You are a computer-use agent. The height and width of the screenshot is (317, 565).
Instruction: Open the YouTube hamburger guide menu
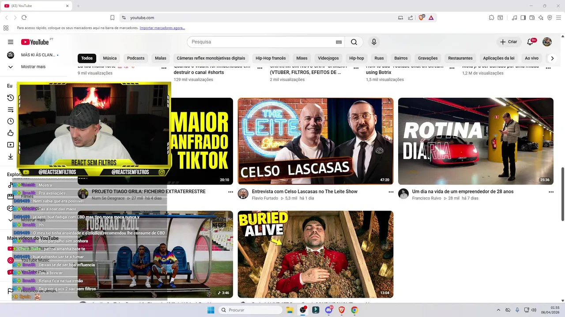pyautogui.click(x=11, y=42)
